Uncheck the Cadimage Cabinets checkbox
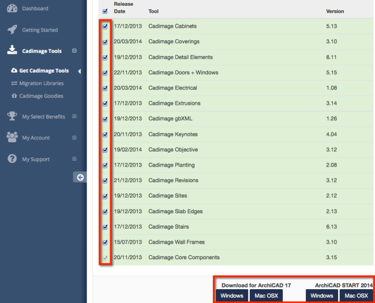The width and height of the screenshot is (375, 303). (x=105, y=26)
